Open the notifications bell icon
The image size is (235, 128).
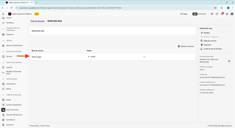(222, 14)
